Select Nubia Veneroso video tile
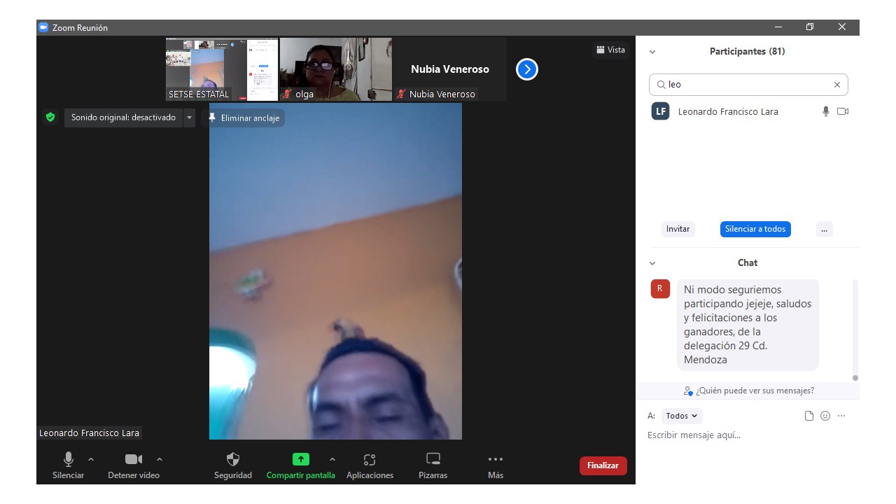The height and width of the screenshot is (504, 896). (x=450, y=69)
